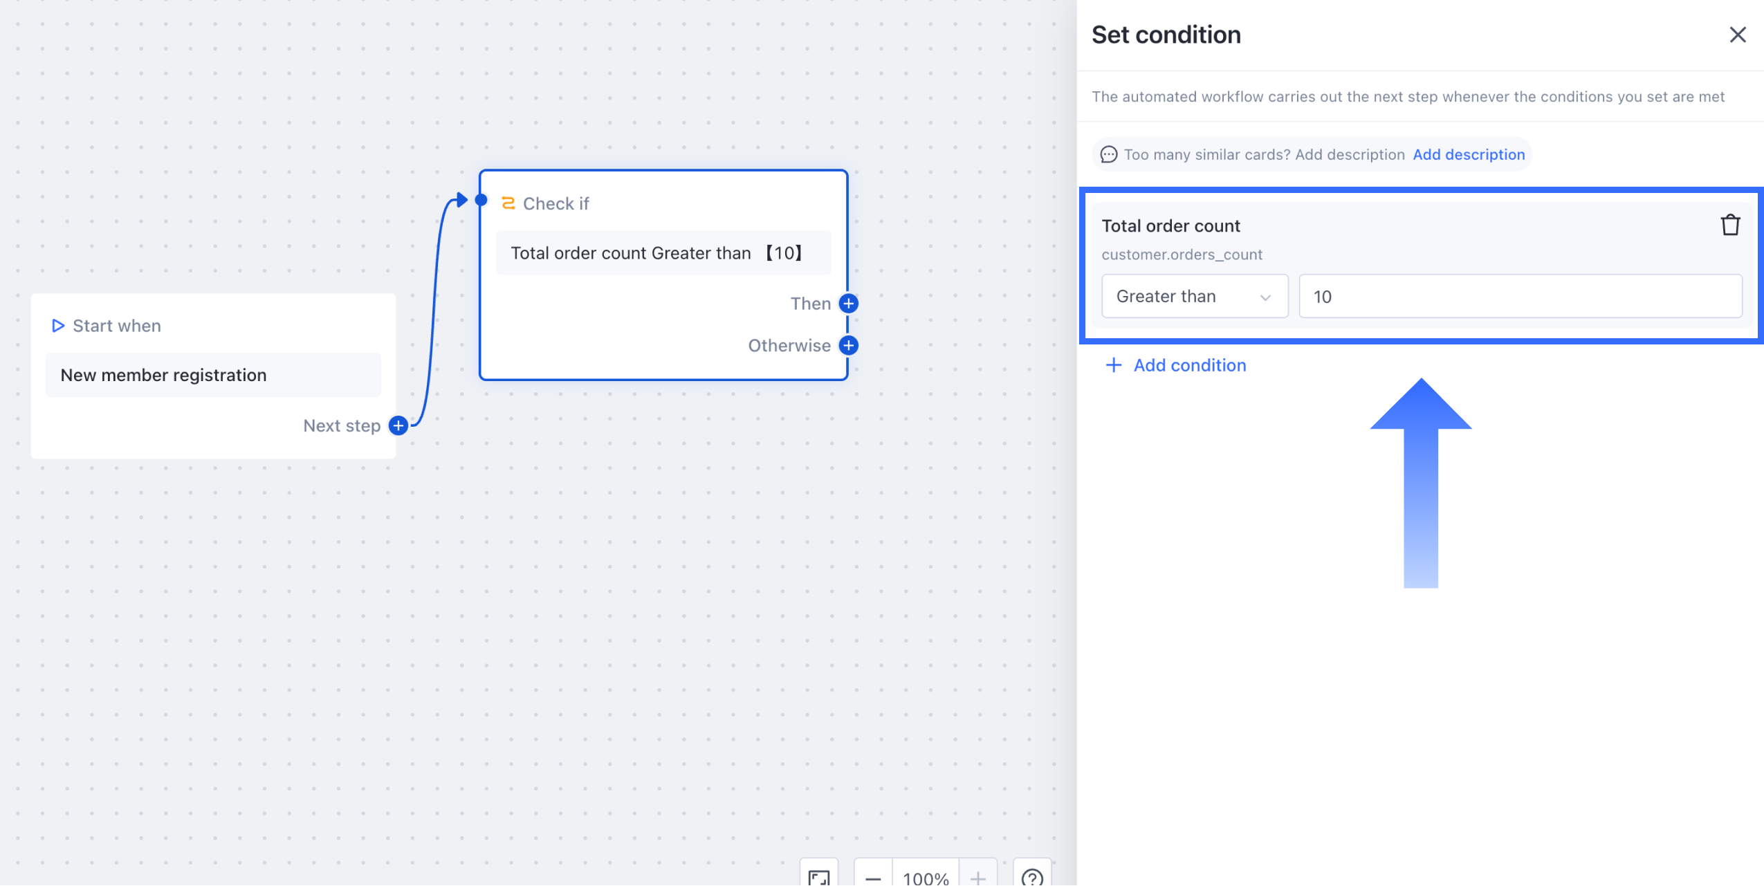The width and height of the screenshot is (1764, 886).
Task: Click the Check if card header
Action: point(555,203)
